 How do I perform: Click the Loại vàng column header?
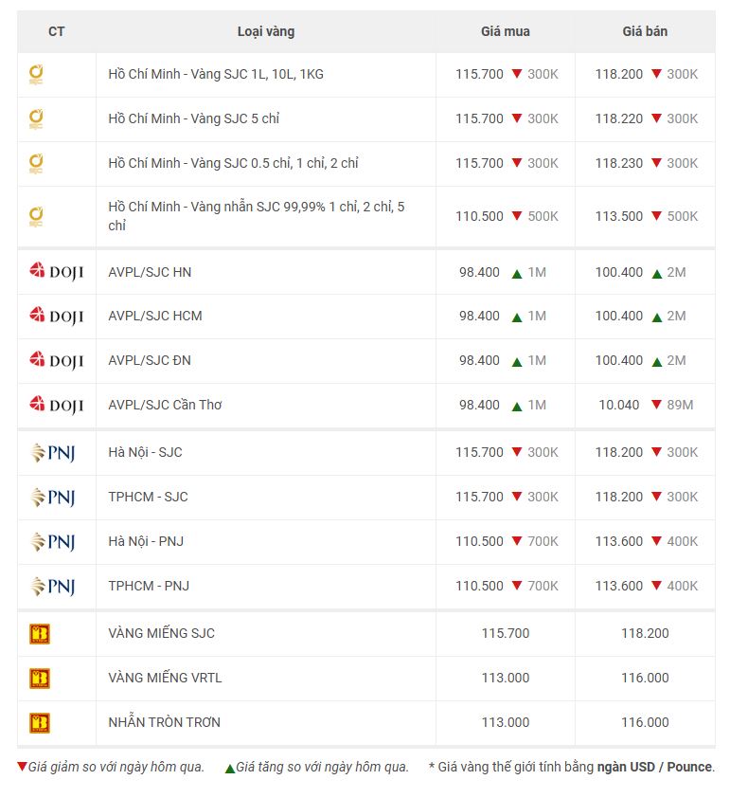tap(265, 31)
